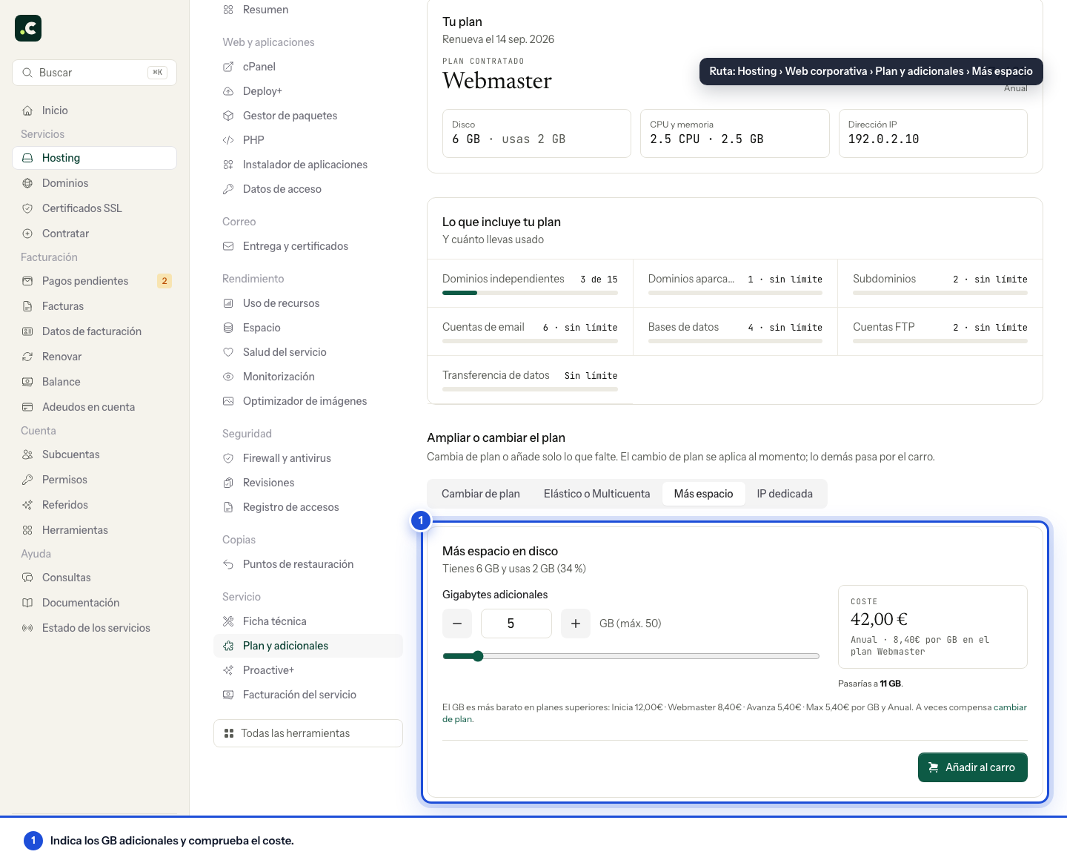
Task: Increase gigabytes with the plus button
Action: click(576, 624)
